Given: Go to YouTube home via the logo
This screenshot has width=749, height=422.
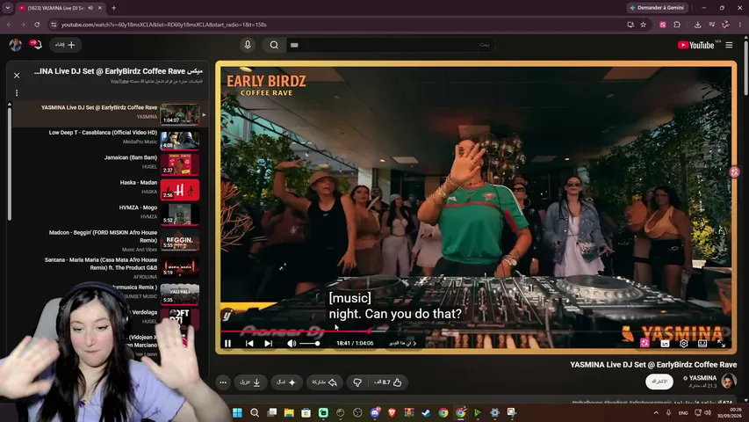Looking at the screenshot, I should (696, 45).
